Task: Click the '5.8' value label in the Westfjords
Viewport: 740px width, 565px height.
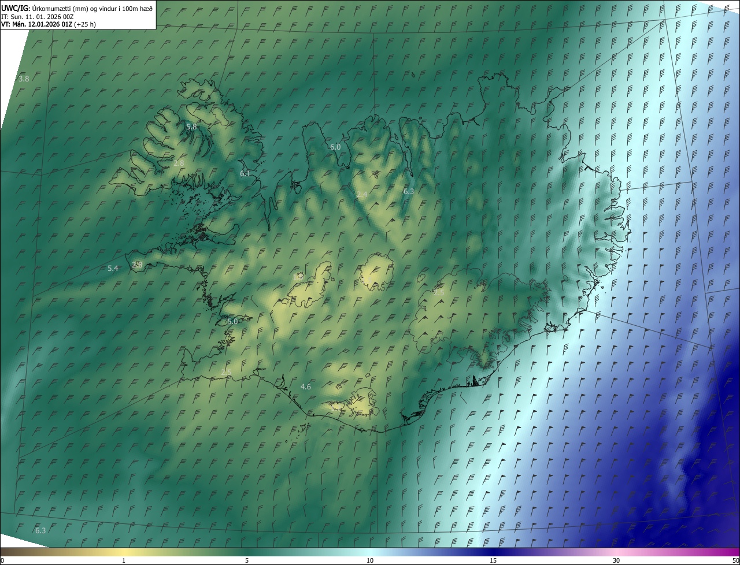Action: coord(191,127)
